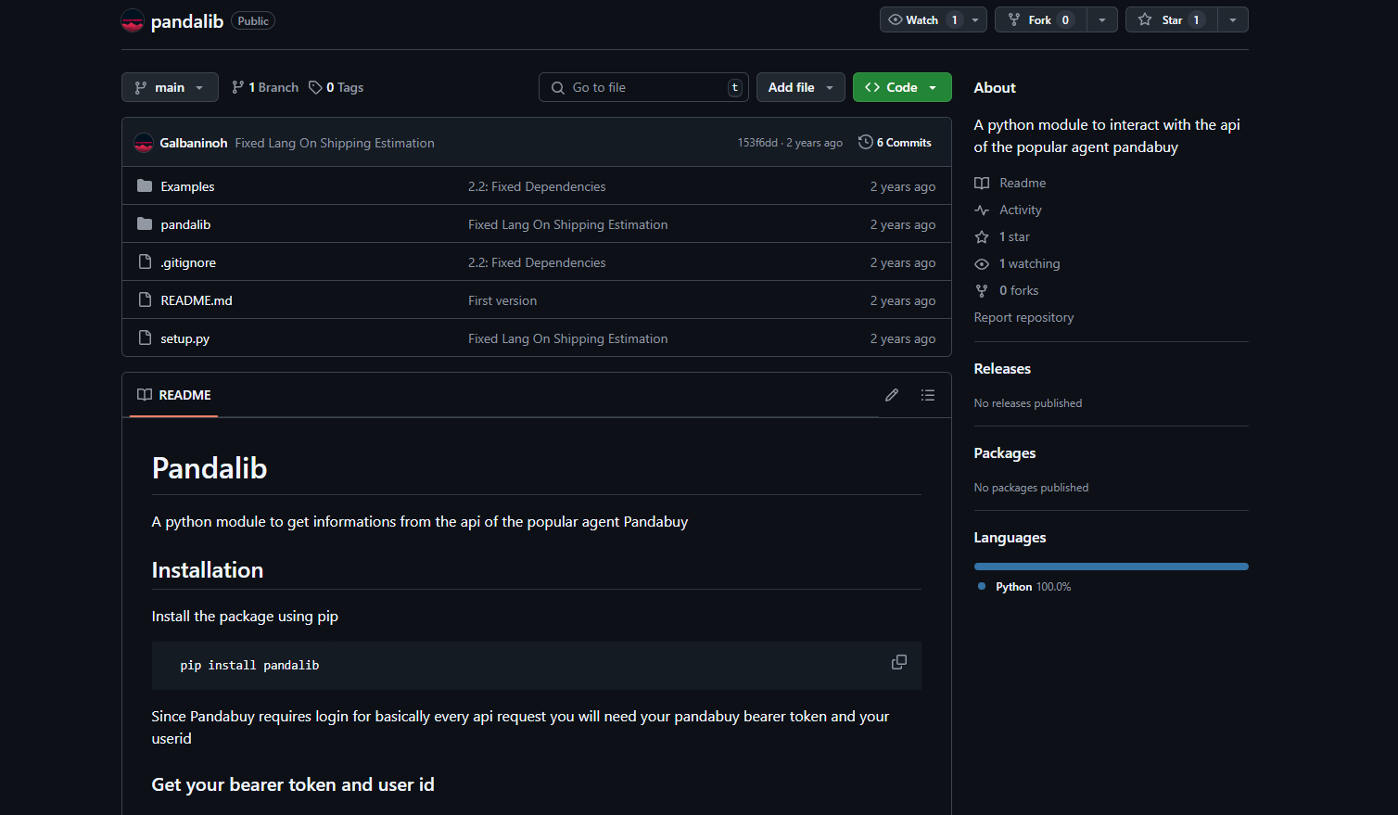Click the Report repository link
Screen dimensions: 1398x815
(1023, 317)
